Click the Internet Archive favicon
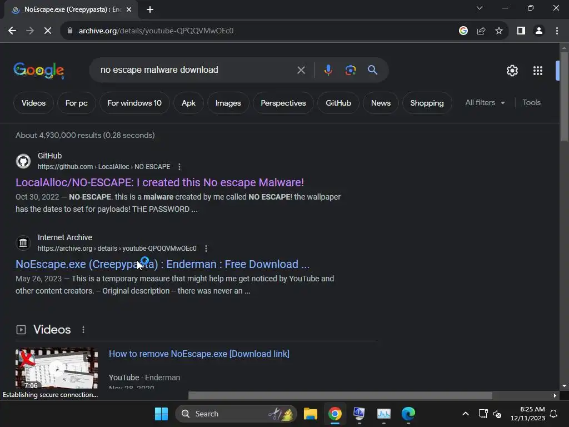 click(x=23, y=243)
